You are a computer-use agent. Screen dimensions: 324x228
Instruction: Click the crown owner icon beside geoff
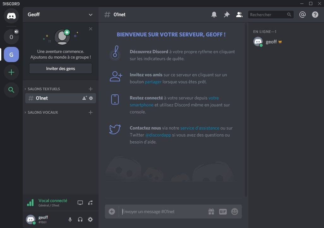280,42
